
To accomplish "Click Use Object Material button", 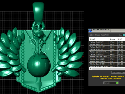I will [x=118, y=72].
